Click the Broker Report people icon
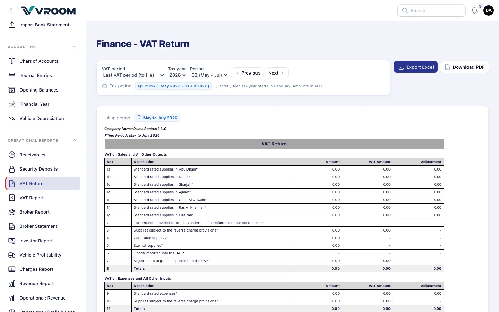 coord(12,212)
